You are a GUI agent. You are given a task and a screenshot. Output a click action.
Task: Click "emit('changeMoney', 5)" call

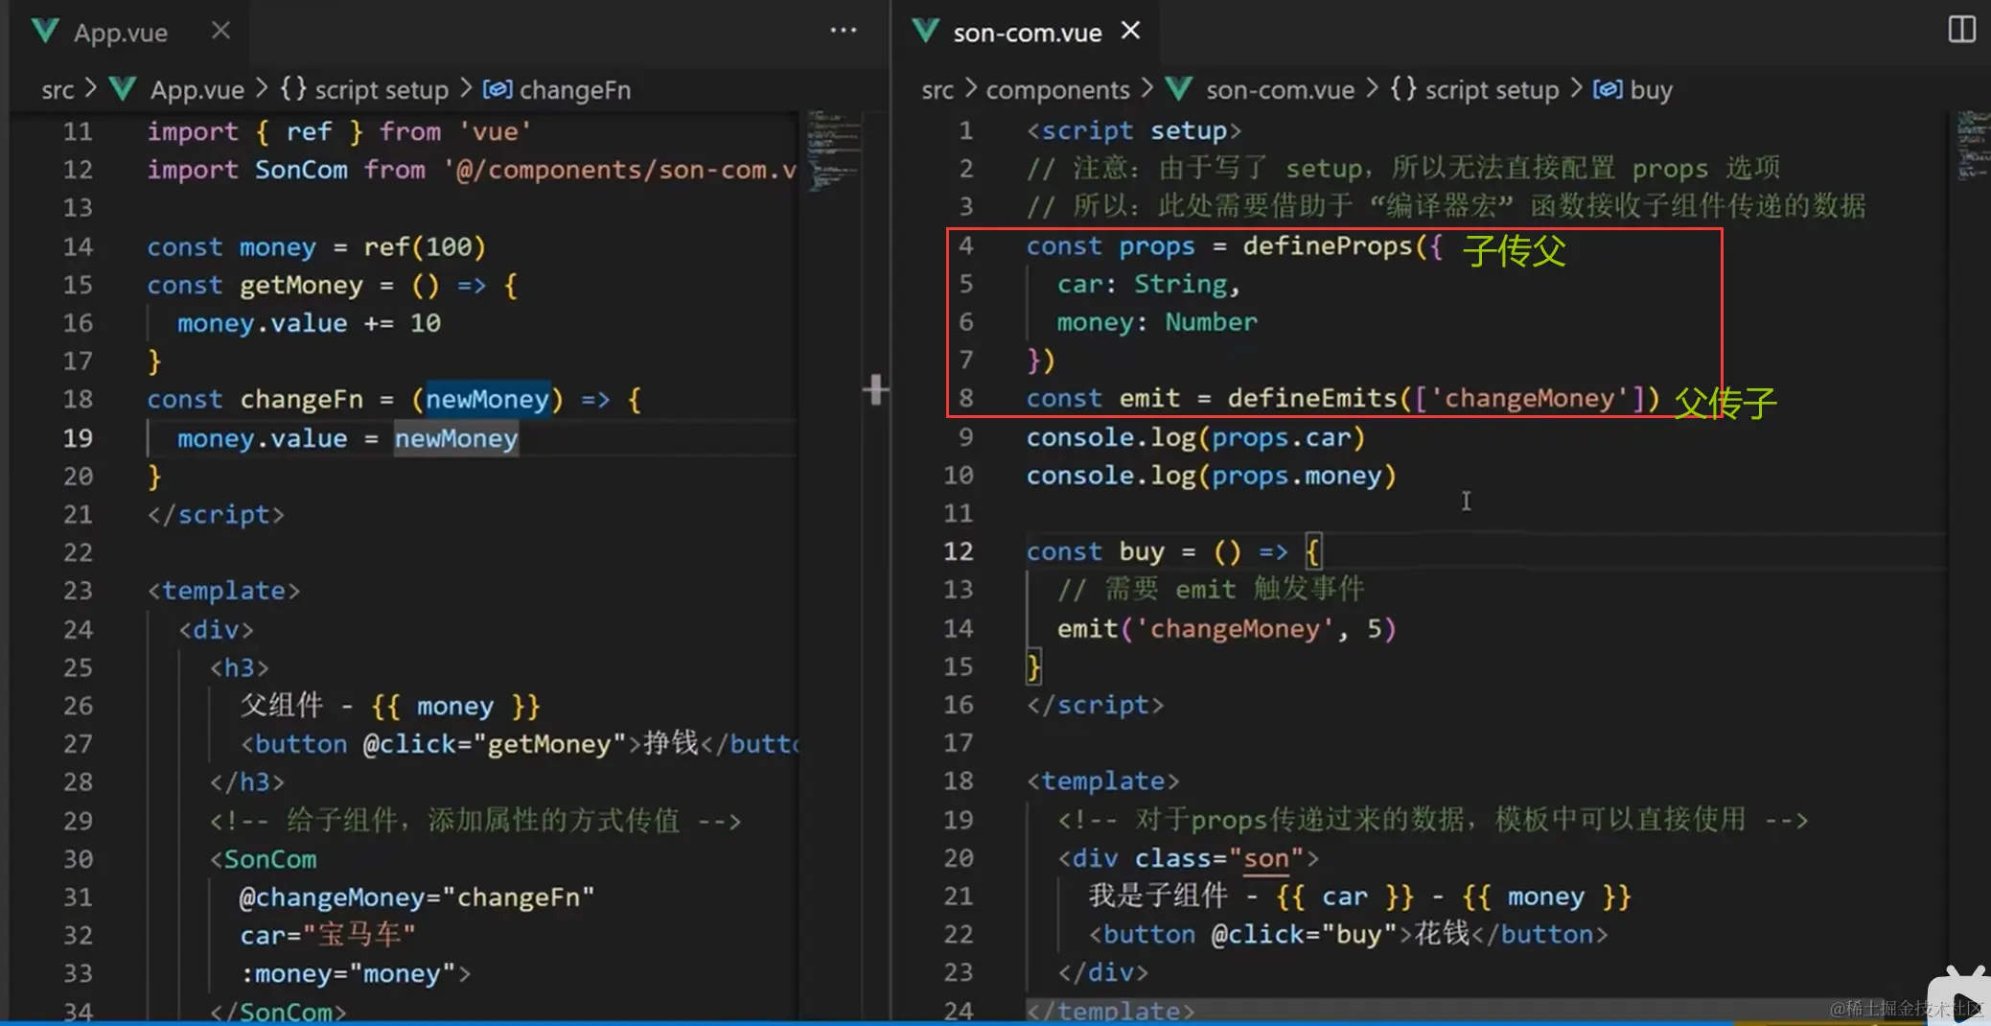tap(1227, 629)
